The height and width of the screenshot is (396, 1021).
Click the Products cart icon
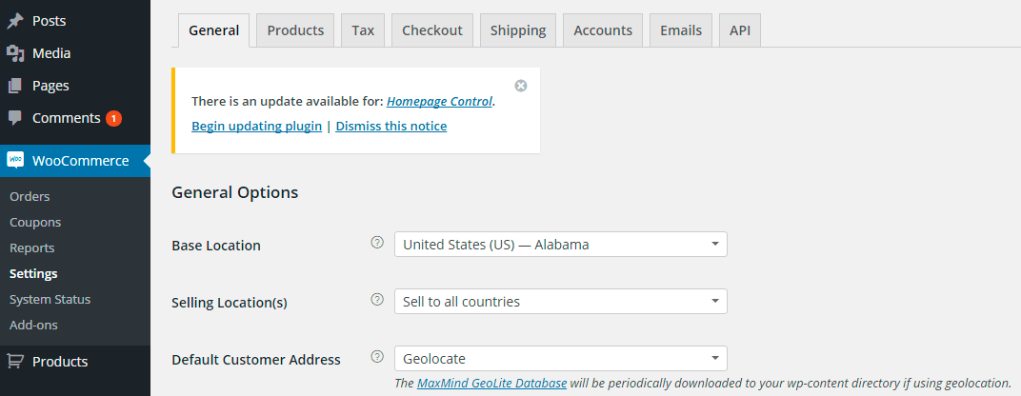pyautogui.click(x=15, y=362)
